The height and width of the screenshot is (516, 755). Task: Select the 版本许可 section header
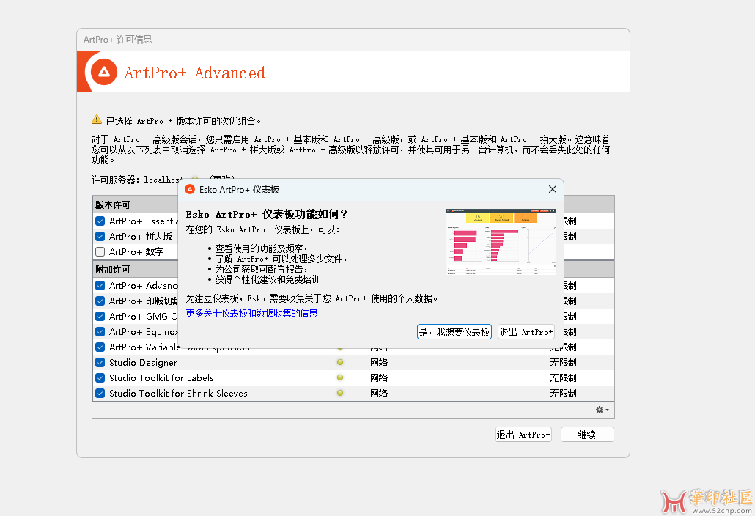(112, 205)
